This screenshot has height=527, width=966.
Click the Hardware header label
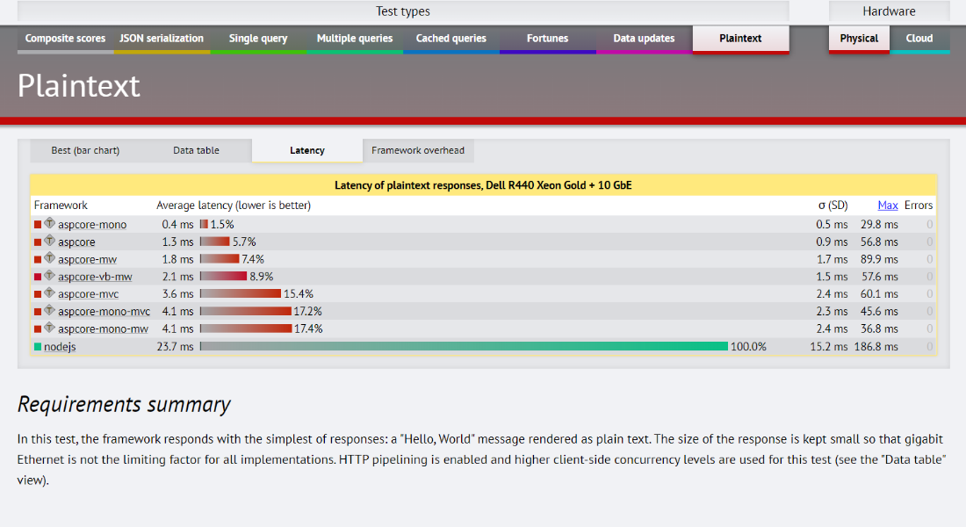(x=889, y=11)
